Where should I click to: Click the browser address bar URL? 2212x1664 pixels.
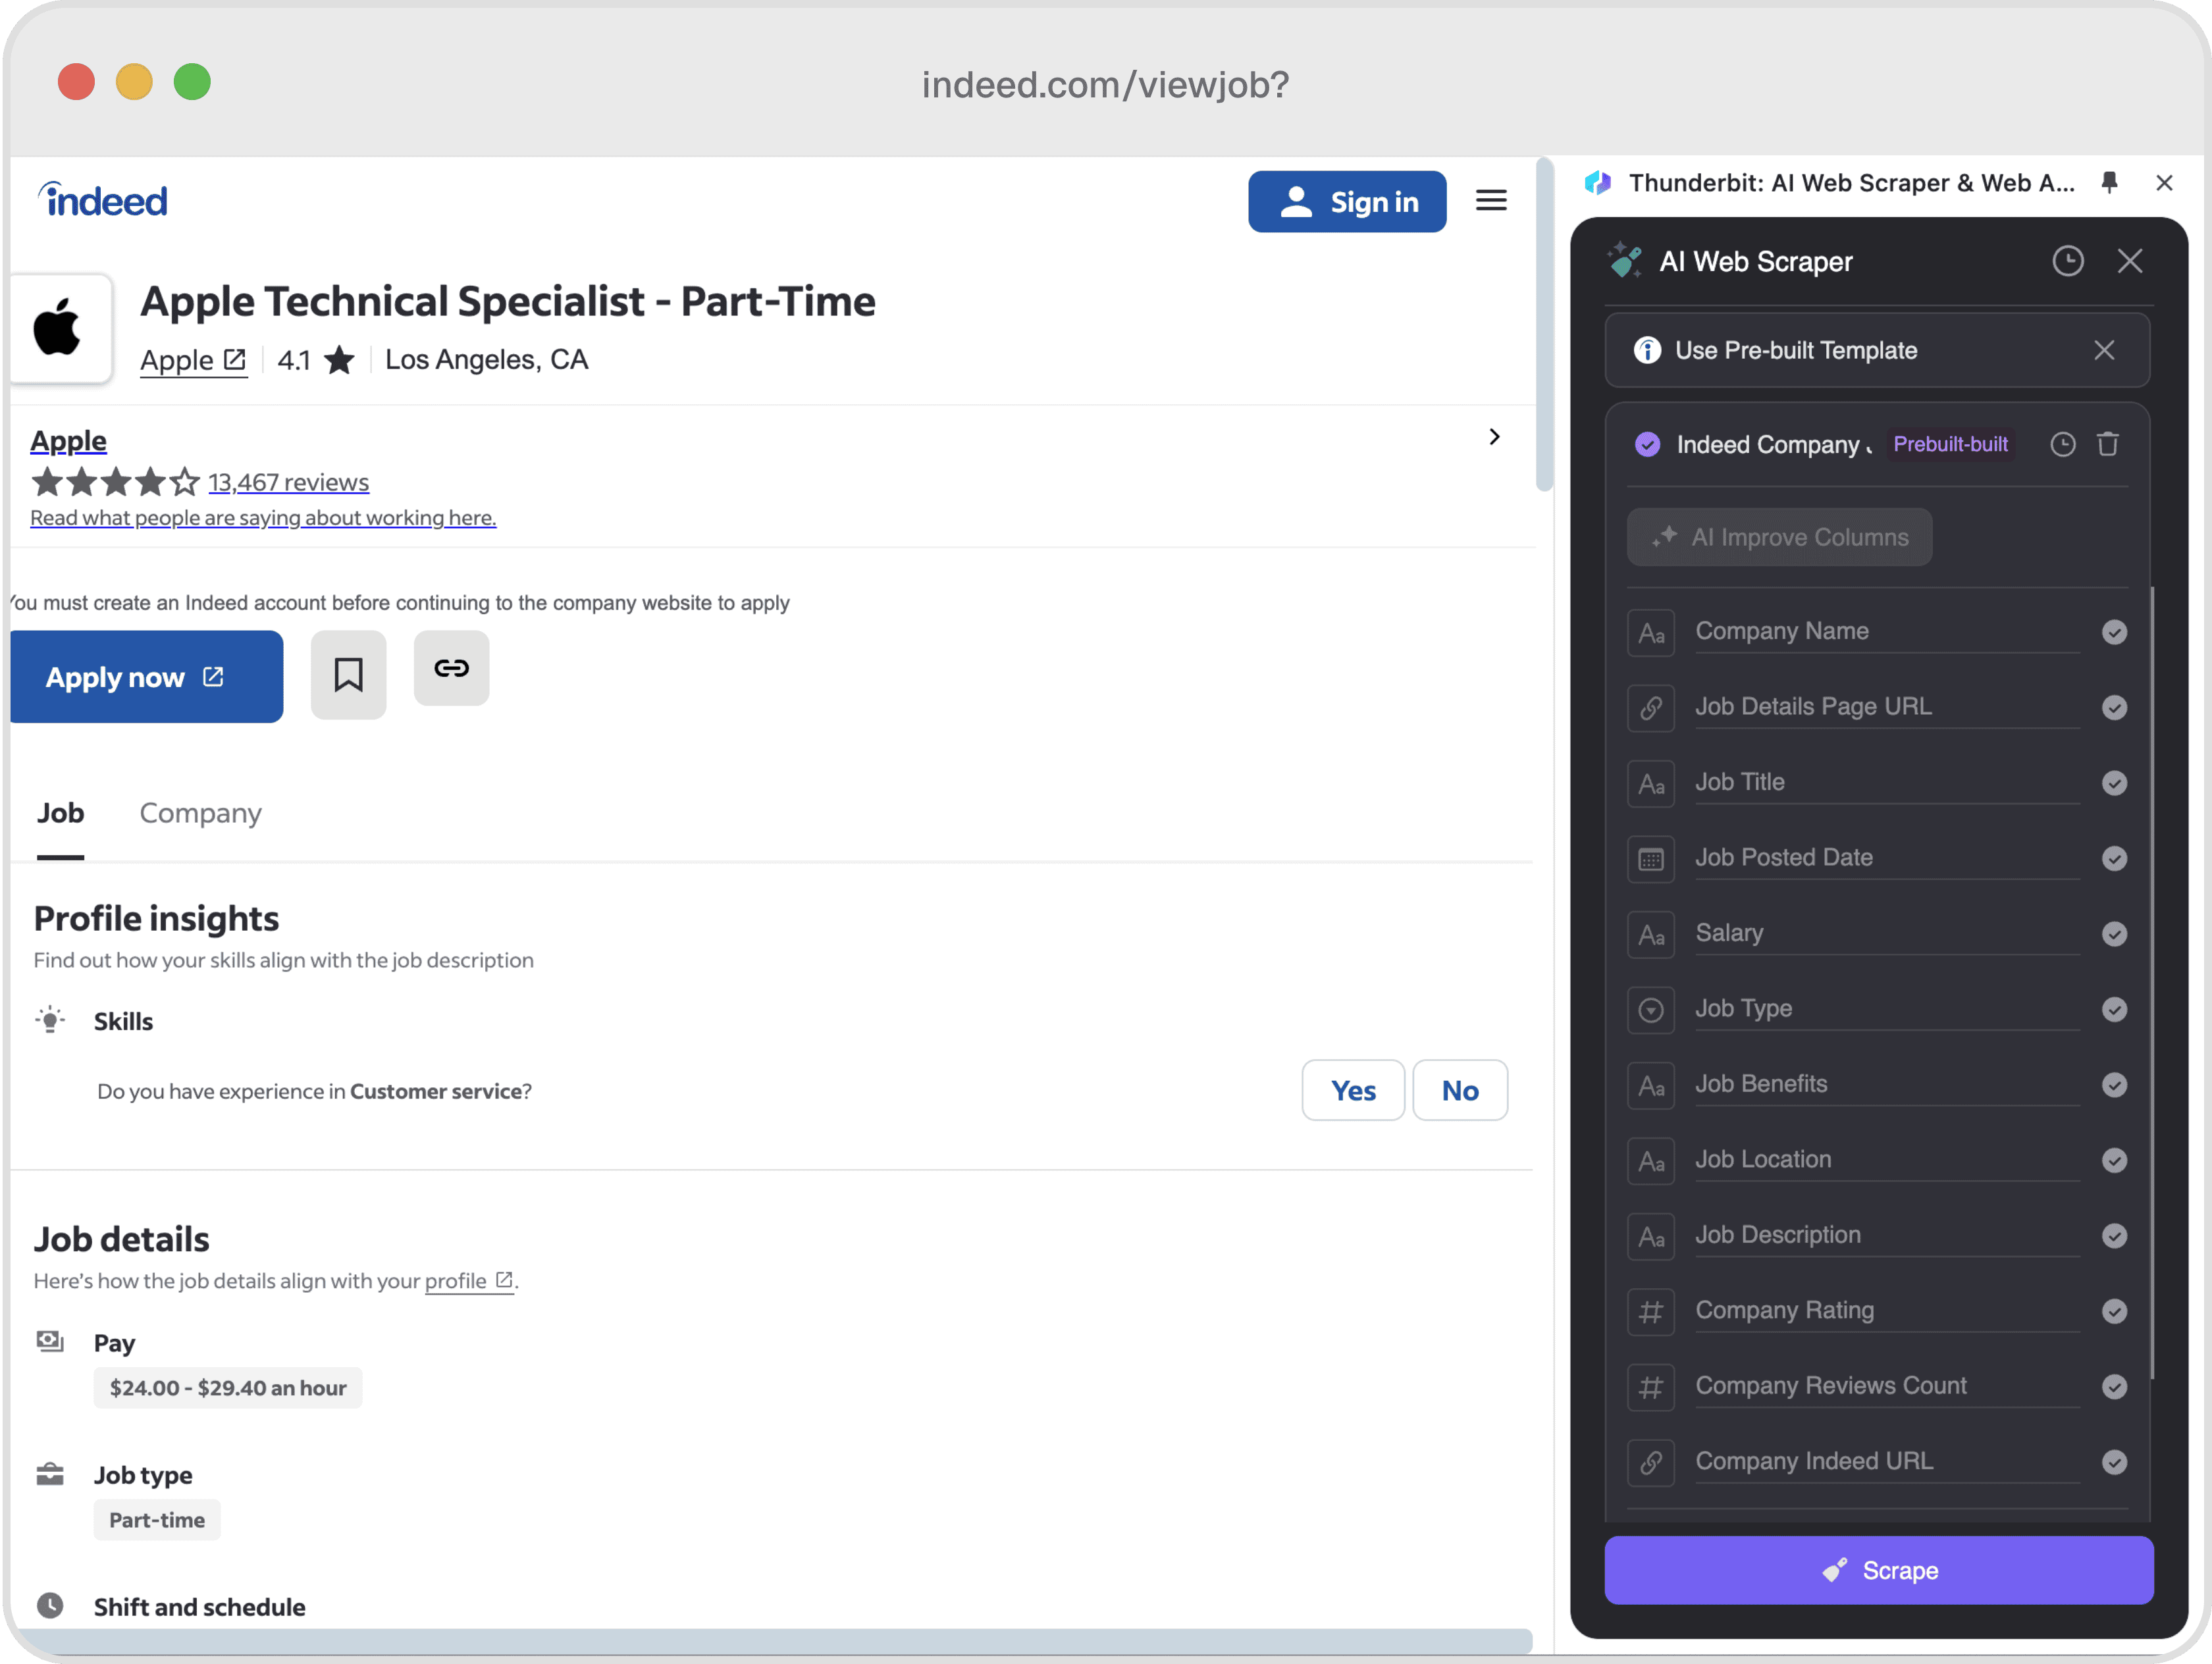point(1106,85)
